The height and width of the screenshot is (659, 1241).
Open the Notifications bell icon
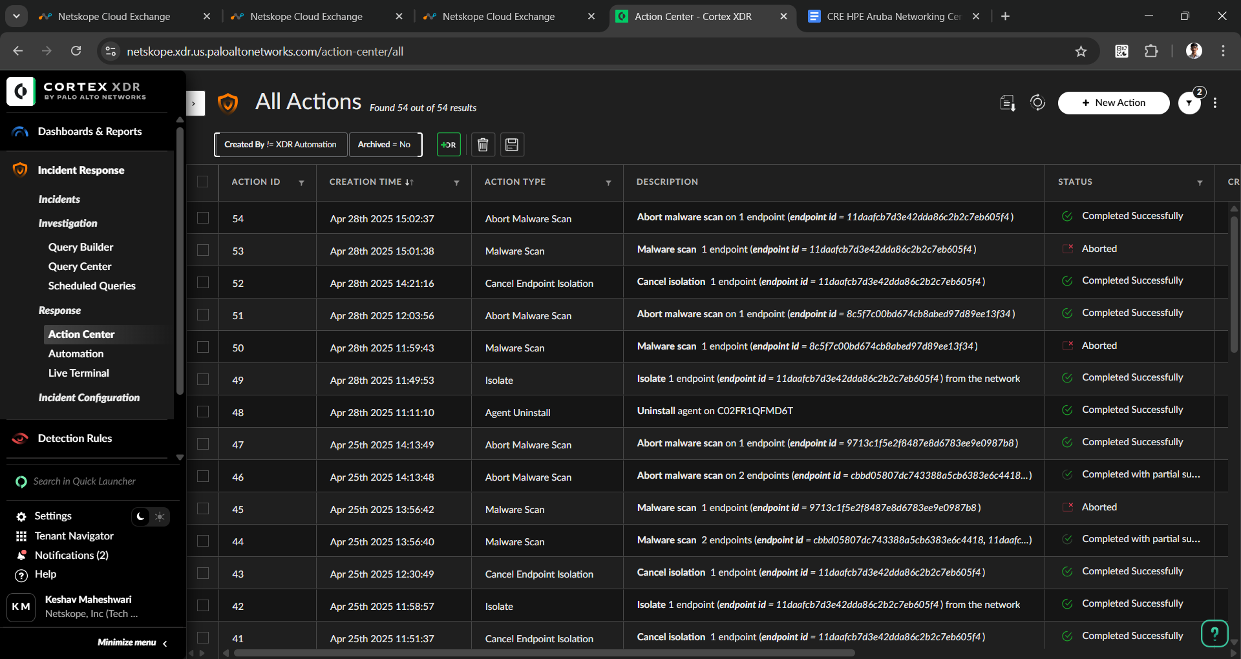pos(21,556)
